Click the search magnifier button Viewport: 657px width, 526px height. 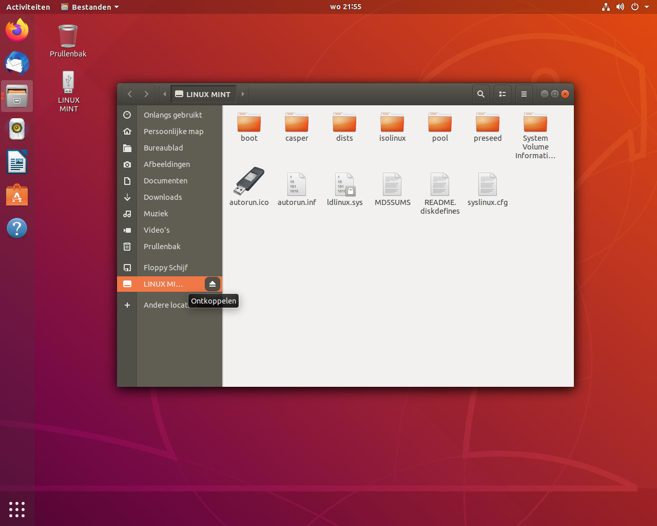(481, 94)
